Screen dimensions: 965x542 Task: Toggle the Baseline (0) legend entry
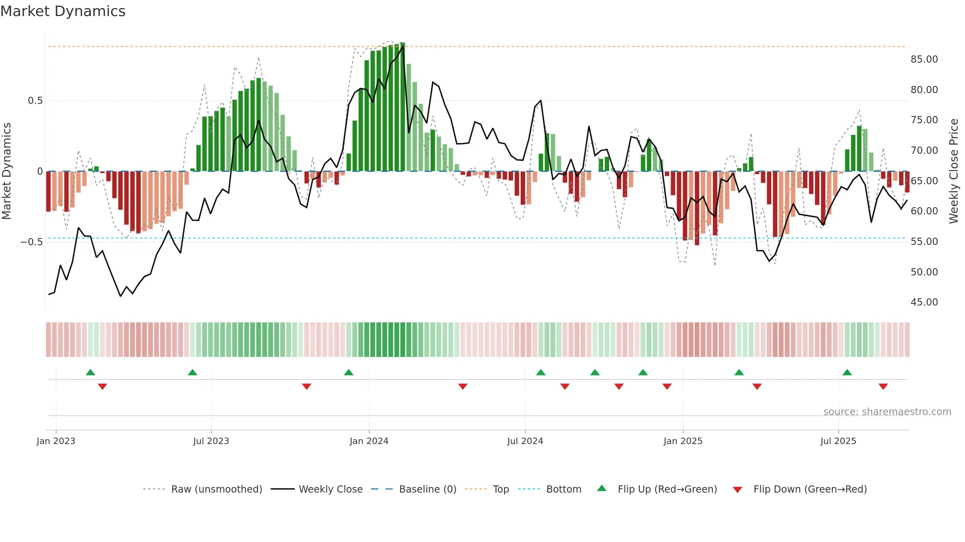[x=414, y=489]
